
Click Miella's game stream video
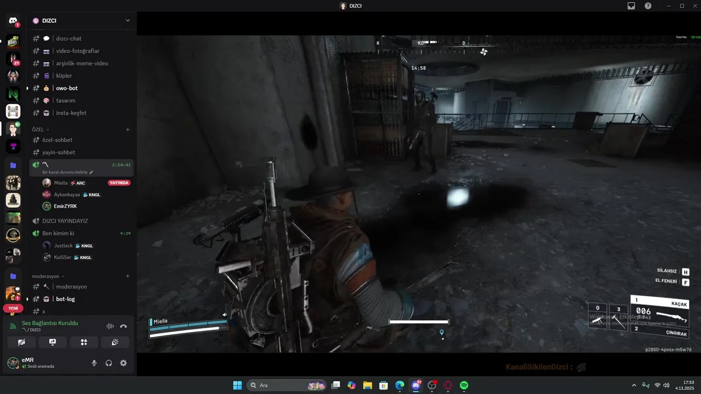pos(419,194)
